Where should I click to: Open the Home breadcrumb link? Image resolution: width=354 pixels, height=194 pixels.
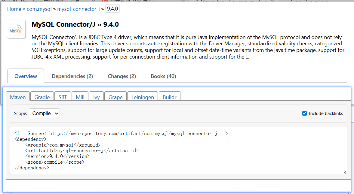(x=14, y=9)
